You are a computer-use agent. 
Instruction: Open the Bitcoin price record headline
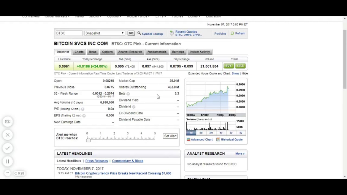123,173
